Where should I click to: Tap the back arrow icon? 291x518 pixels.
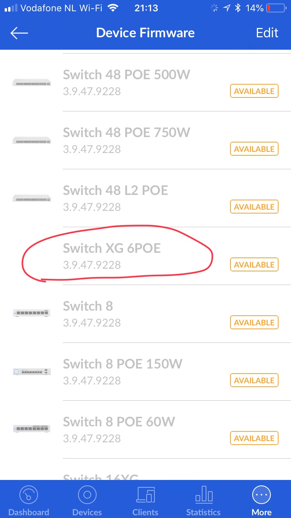pos(19,33)
